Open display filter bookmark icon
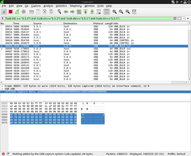191x156 pixels. [3, 18]
